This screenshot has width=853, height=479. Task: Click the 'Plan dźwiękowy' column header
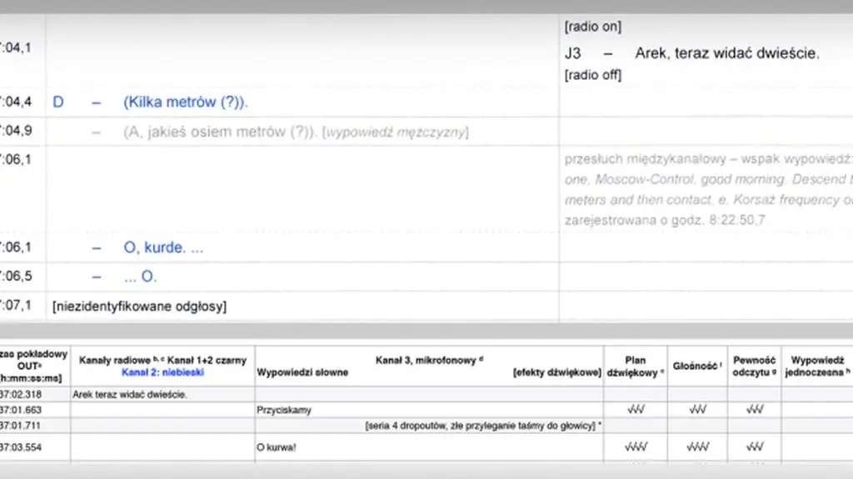635,367
